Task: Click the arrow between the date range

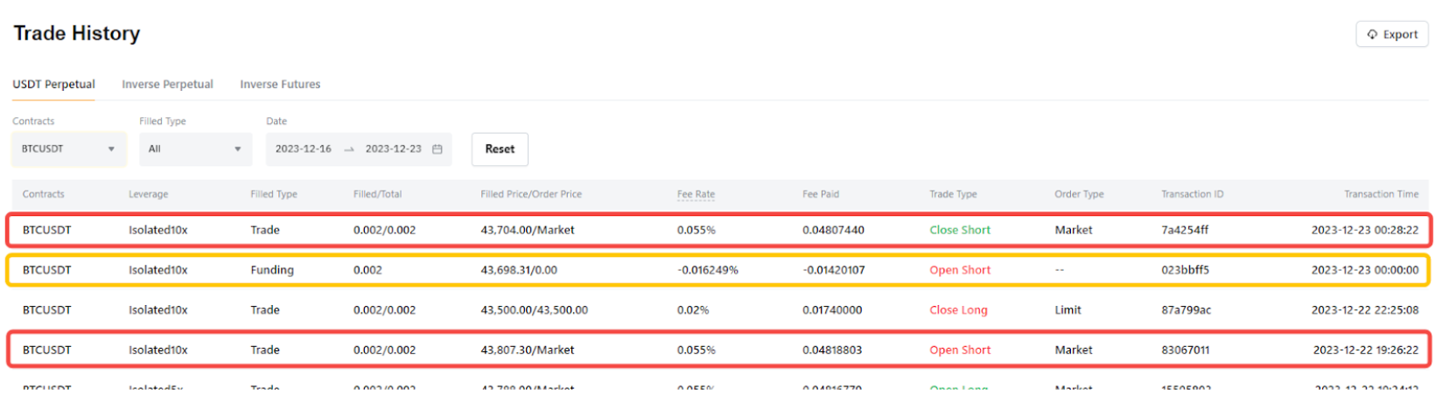Action: (x=348, y=149)
